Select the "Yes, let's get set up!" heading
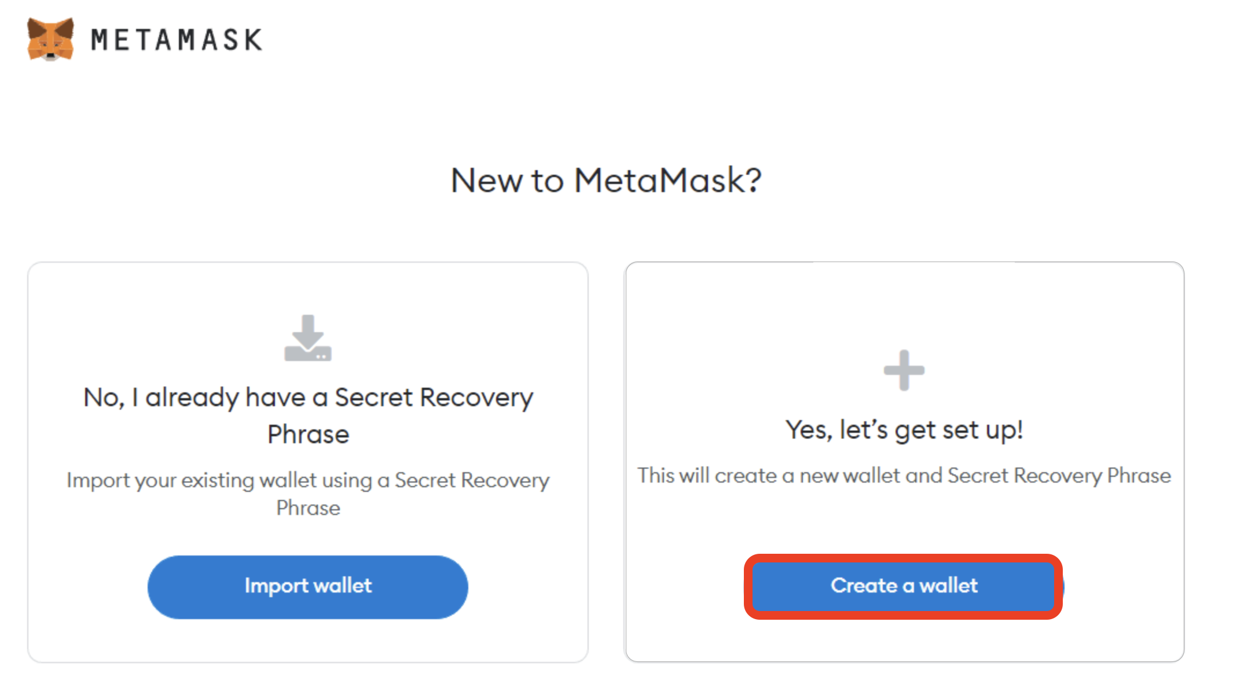Image resolution: width=1233 pixels, height=699 pixels. pos(904,430)
